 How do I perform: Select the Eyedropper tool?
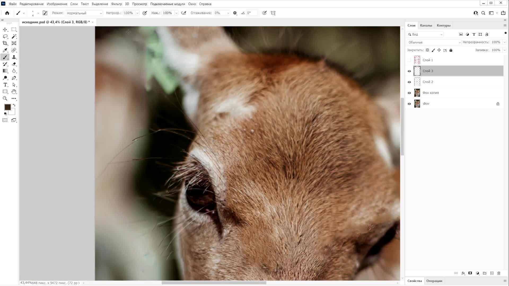(x=5, y=50)
